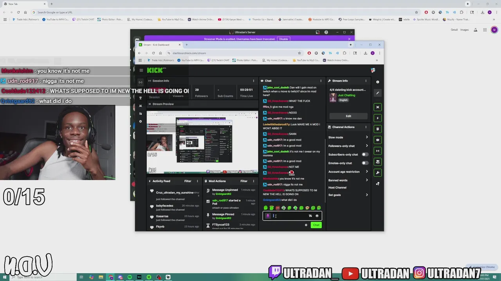This screenshot has height=281, width=501.
Task: Click Host Channel option
Action: pos(337,188)
